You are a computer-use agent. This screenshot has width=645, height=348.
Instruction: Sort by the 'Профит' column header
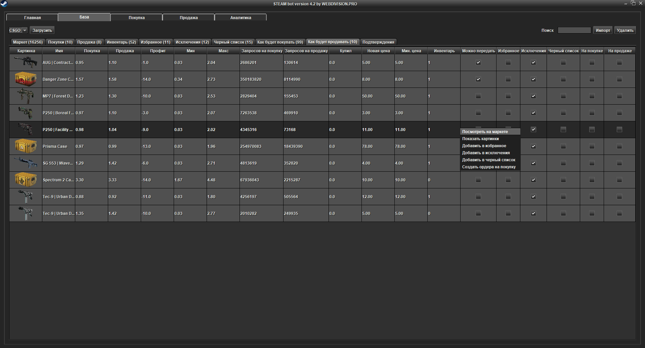[158, 51]
